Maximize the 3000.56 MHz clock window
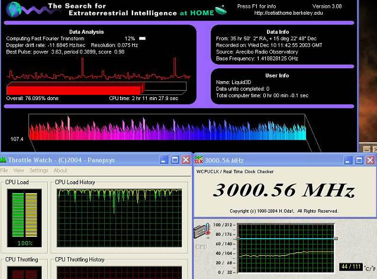Screen dimensions: 377x279 [359, 161]
